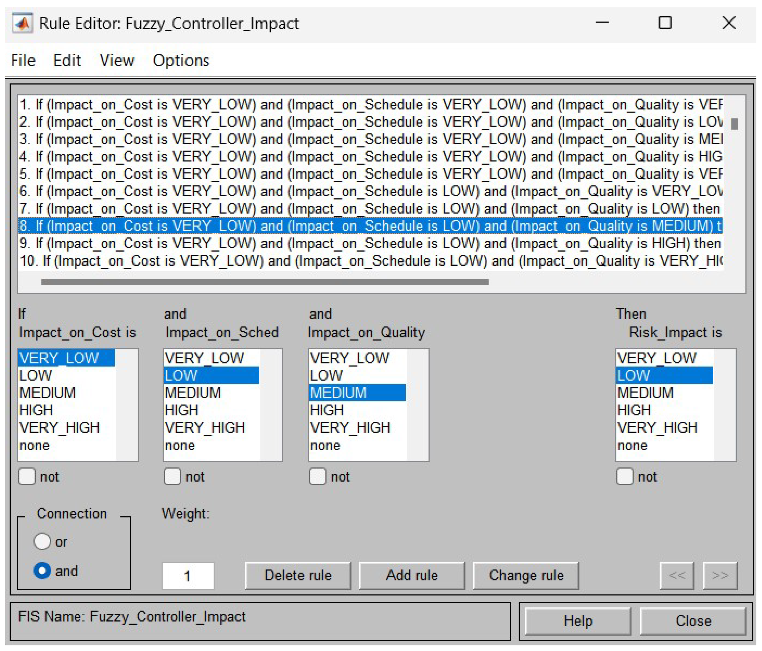Choose HIGH in Impact_on_Cost list

pyautogui.click(x=36, y=410)
